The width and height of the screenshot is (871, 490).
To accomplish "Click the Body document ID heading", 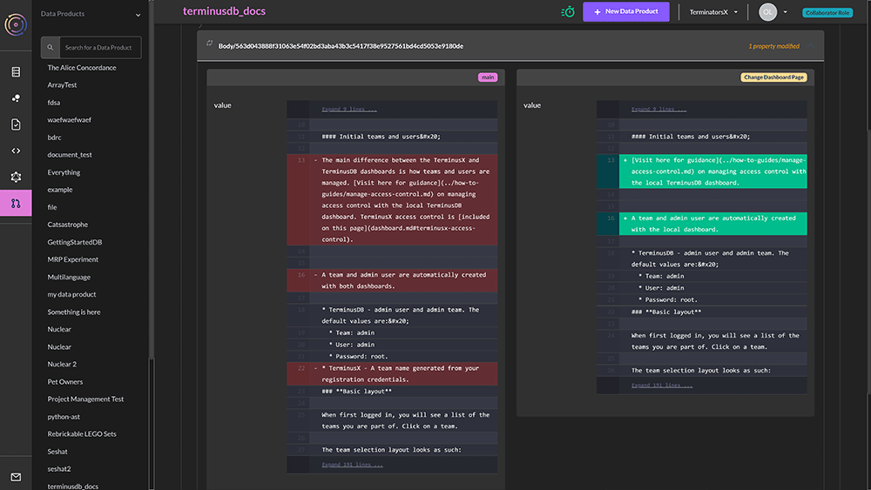I will pyautogui.click(x=341, y=46).
